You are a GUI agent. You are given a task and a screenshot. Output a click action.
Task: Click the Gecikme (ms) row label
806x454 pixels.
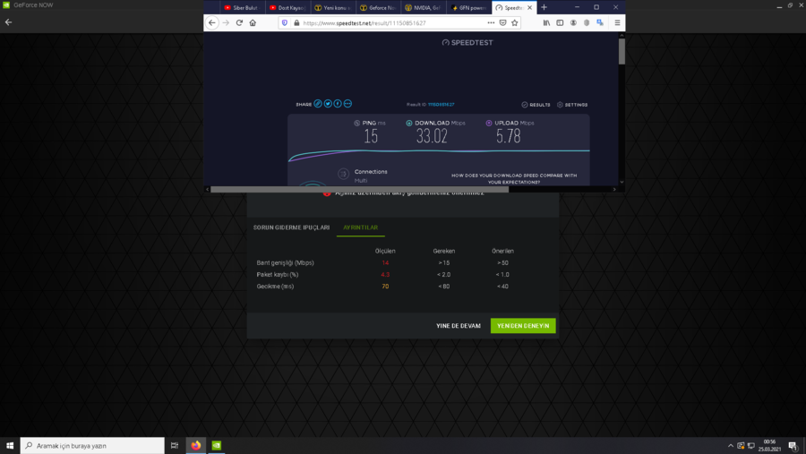pos(275,287)
